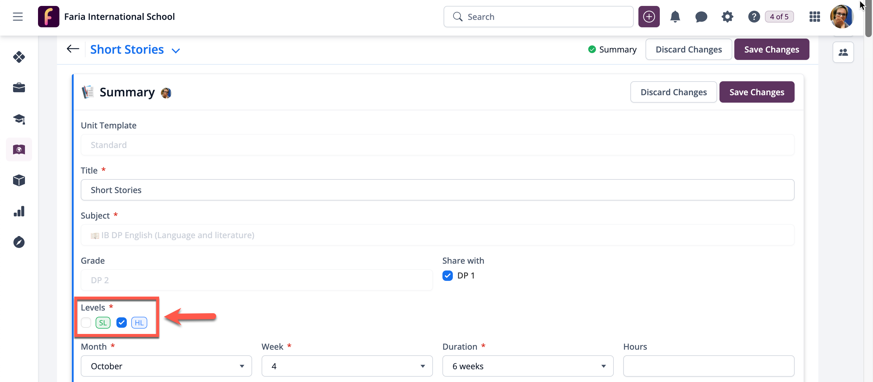
Task: Open the graduation cap sidebar icon
Action: (x=19, y=119)
